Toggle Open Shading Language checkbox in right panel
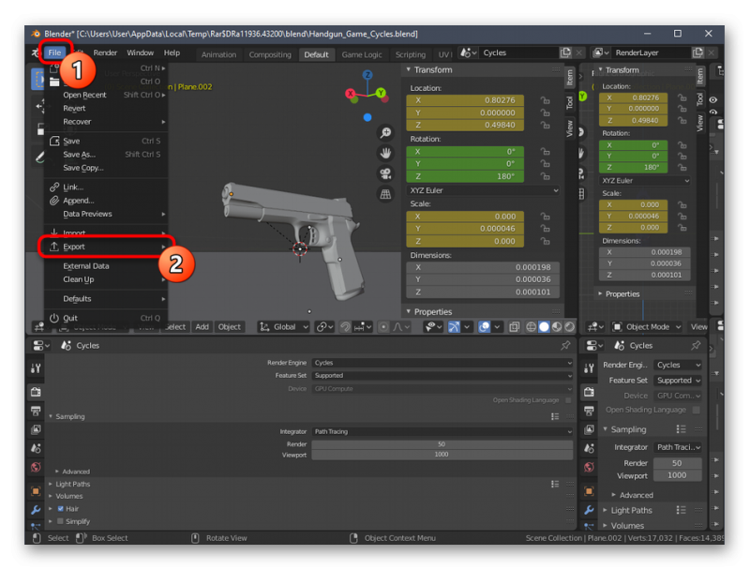Screen dimensions: 750x570 (697, 410)
